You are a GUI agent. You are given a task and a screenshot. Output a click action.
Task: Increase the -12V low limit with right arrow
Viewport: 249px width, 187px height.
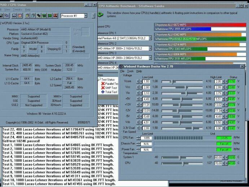(x=141, y=110)
